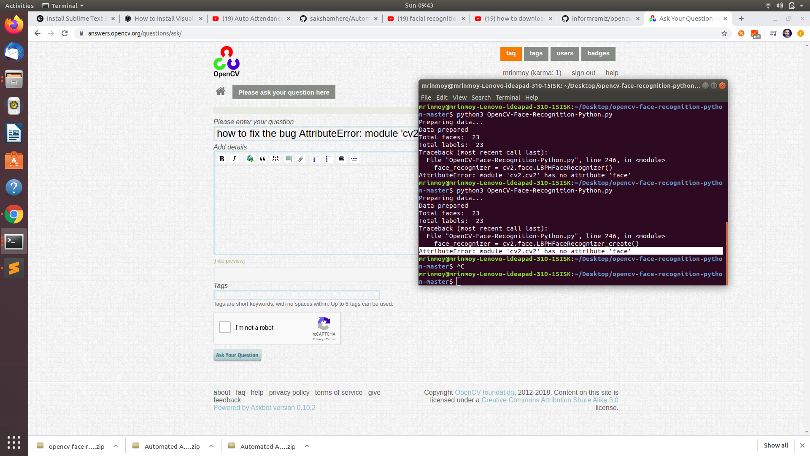Insert a bulleted list in the editor
This screenshot has height=456, width=810.
329,159
